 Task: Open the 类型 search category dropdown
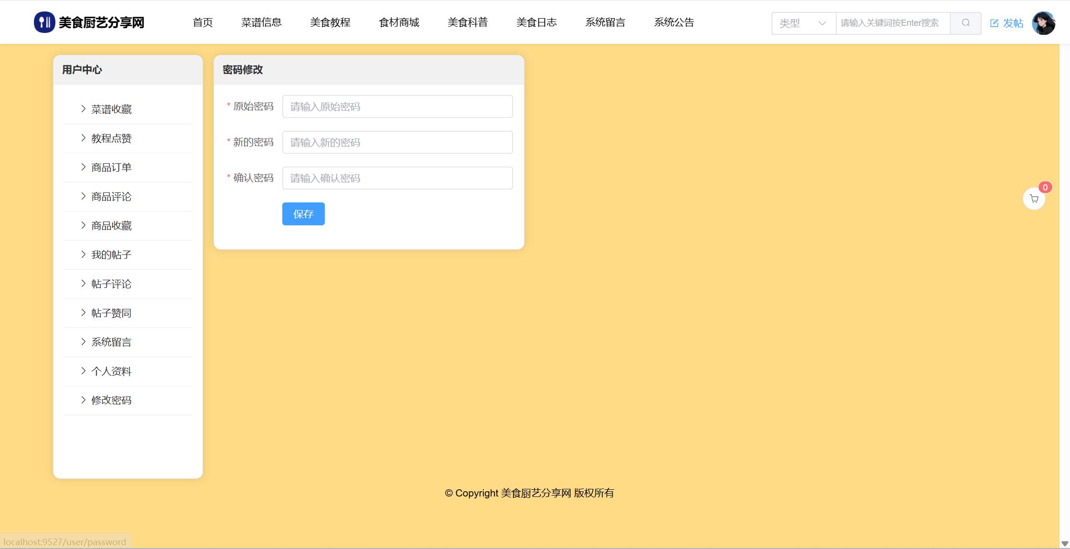pos(803,23)
